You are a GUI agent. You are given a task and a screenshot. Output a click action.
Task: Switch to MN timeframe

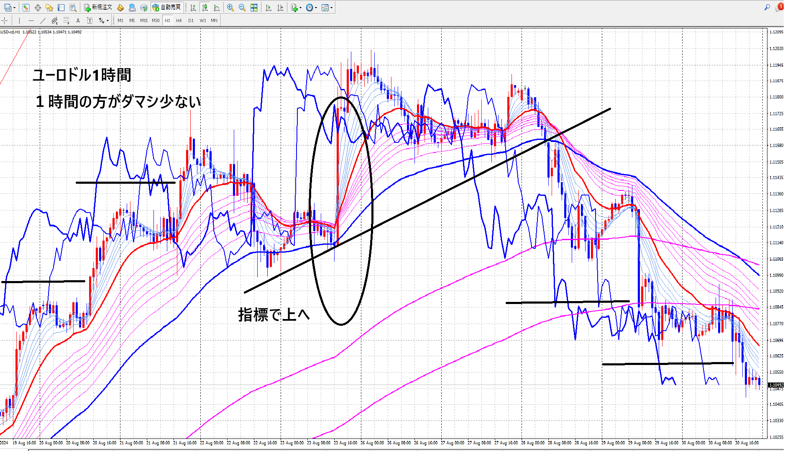tap(214, 20)
